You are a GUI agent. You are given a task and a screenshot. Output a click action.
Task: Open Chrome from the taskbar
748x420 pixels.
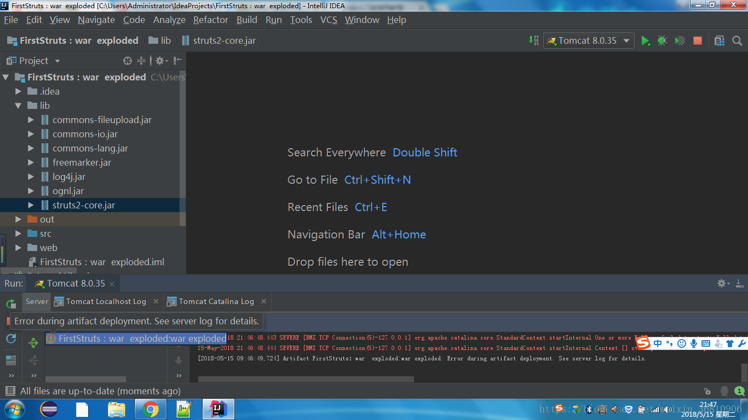tap(150, 409)
